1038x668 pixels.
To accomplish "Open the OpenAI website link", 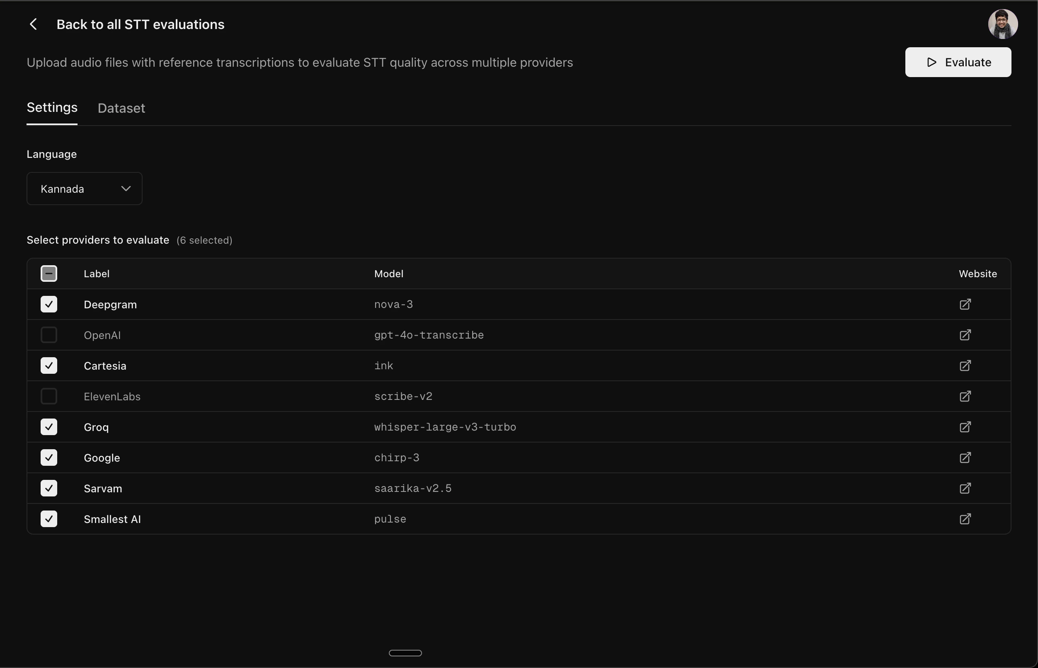I will (965, 335).
